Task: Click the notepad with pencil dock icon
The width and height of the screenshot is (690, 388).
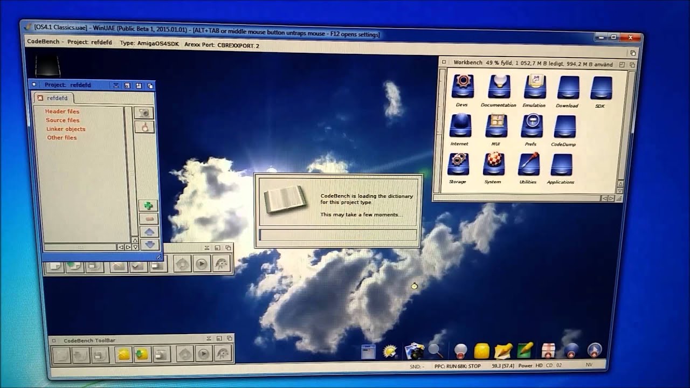Action: 503,351
